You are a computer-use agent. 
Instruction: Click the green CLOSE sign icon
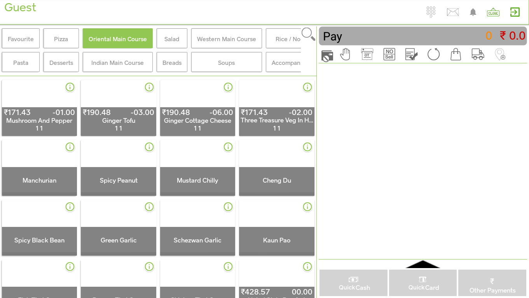(493, 12)
